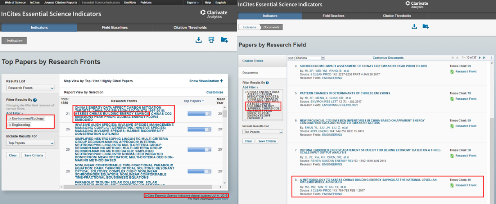Click the Customize link in report view

click(215, 92)
